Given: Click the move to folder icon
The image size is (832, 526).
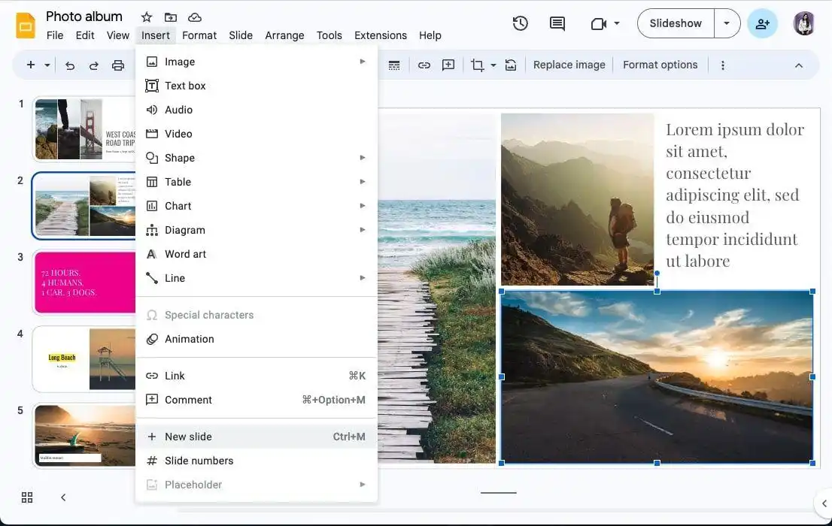Looking at the screenshot, I should pos(171,17).
